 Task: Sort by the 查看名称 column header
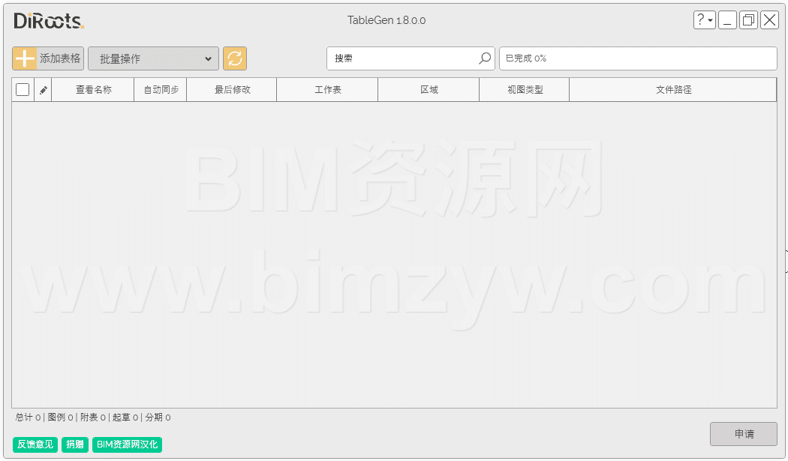93,90
